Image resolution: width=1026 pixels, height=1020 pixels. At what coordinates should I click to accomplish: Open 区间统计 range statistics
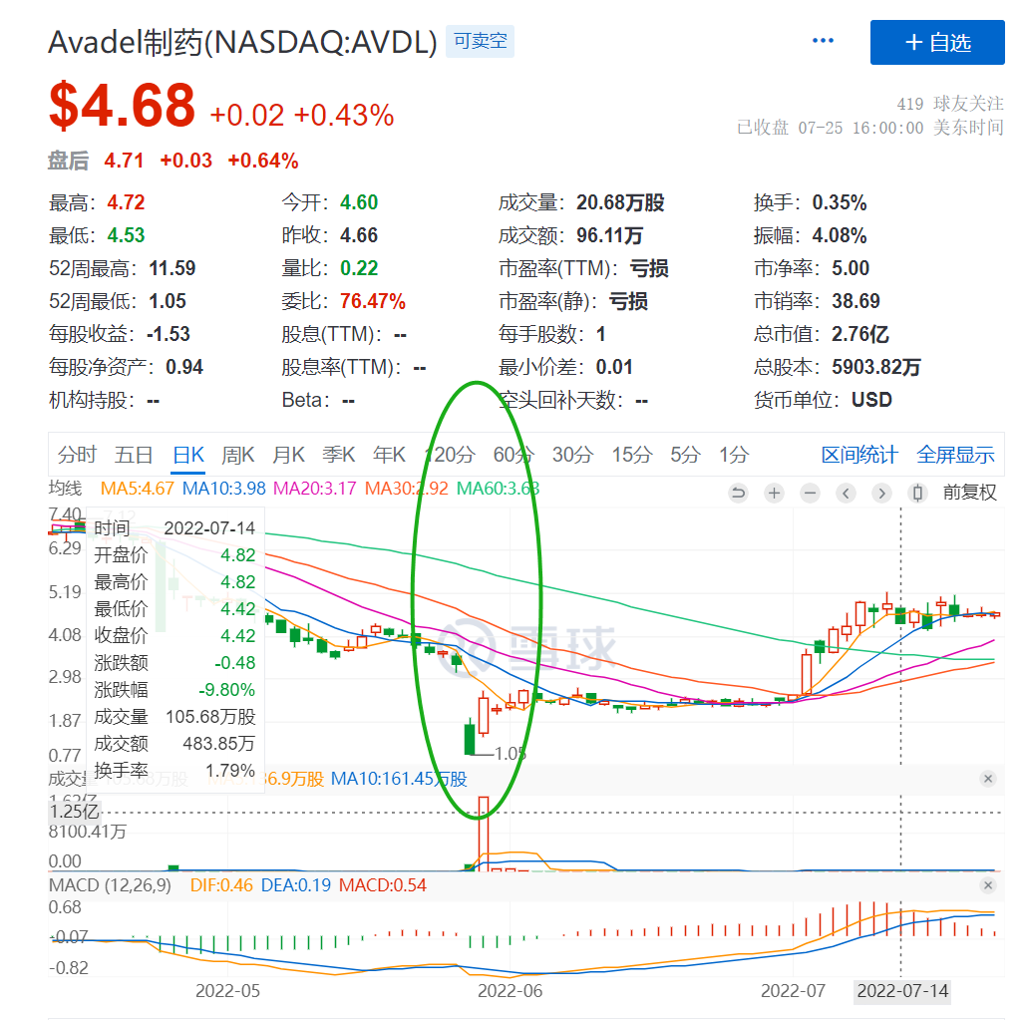pyautogui.click(x=859, y=456)
